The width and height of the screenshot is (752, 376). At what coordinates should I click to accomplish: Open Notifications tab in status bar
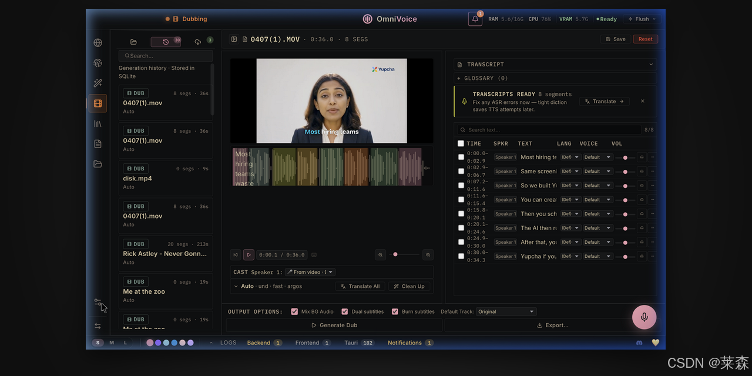coord(411,343)
